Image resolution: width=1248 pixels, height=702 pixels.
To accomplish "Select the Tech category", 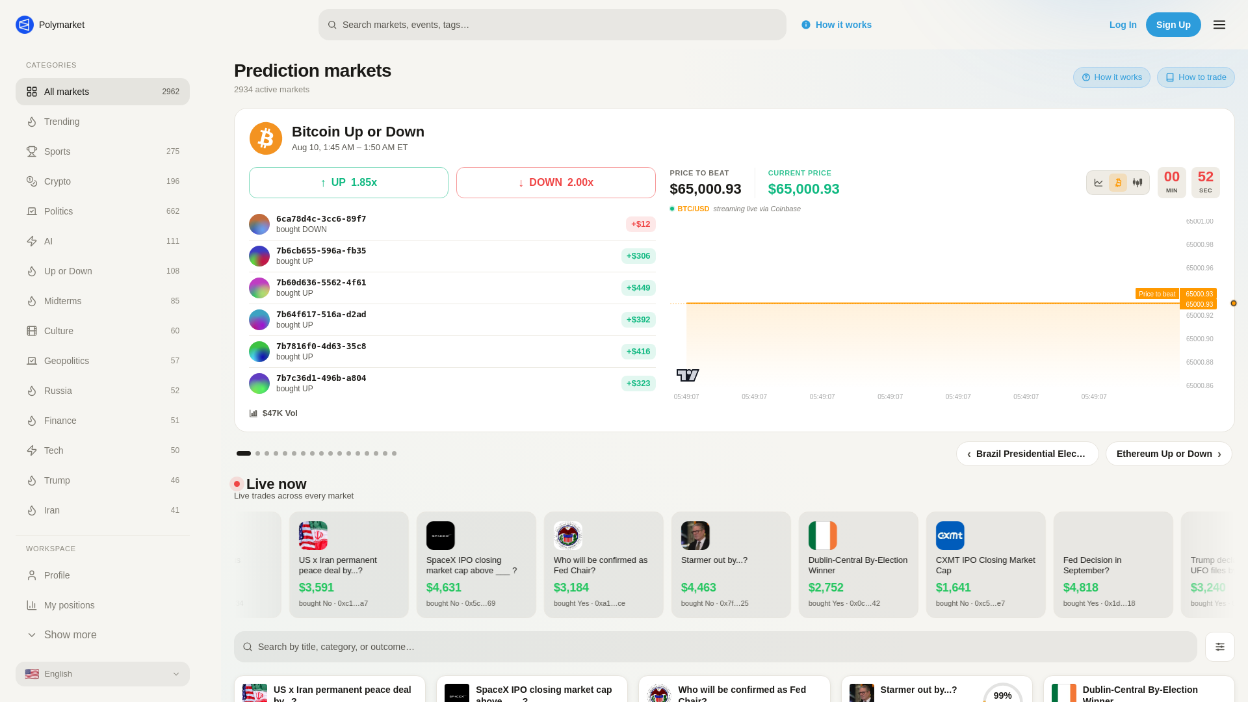I will (103, 450).
